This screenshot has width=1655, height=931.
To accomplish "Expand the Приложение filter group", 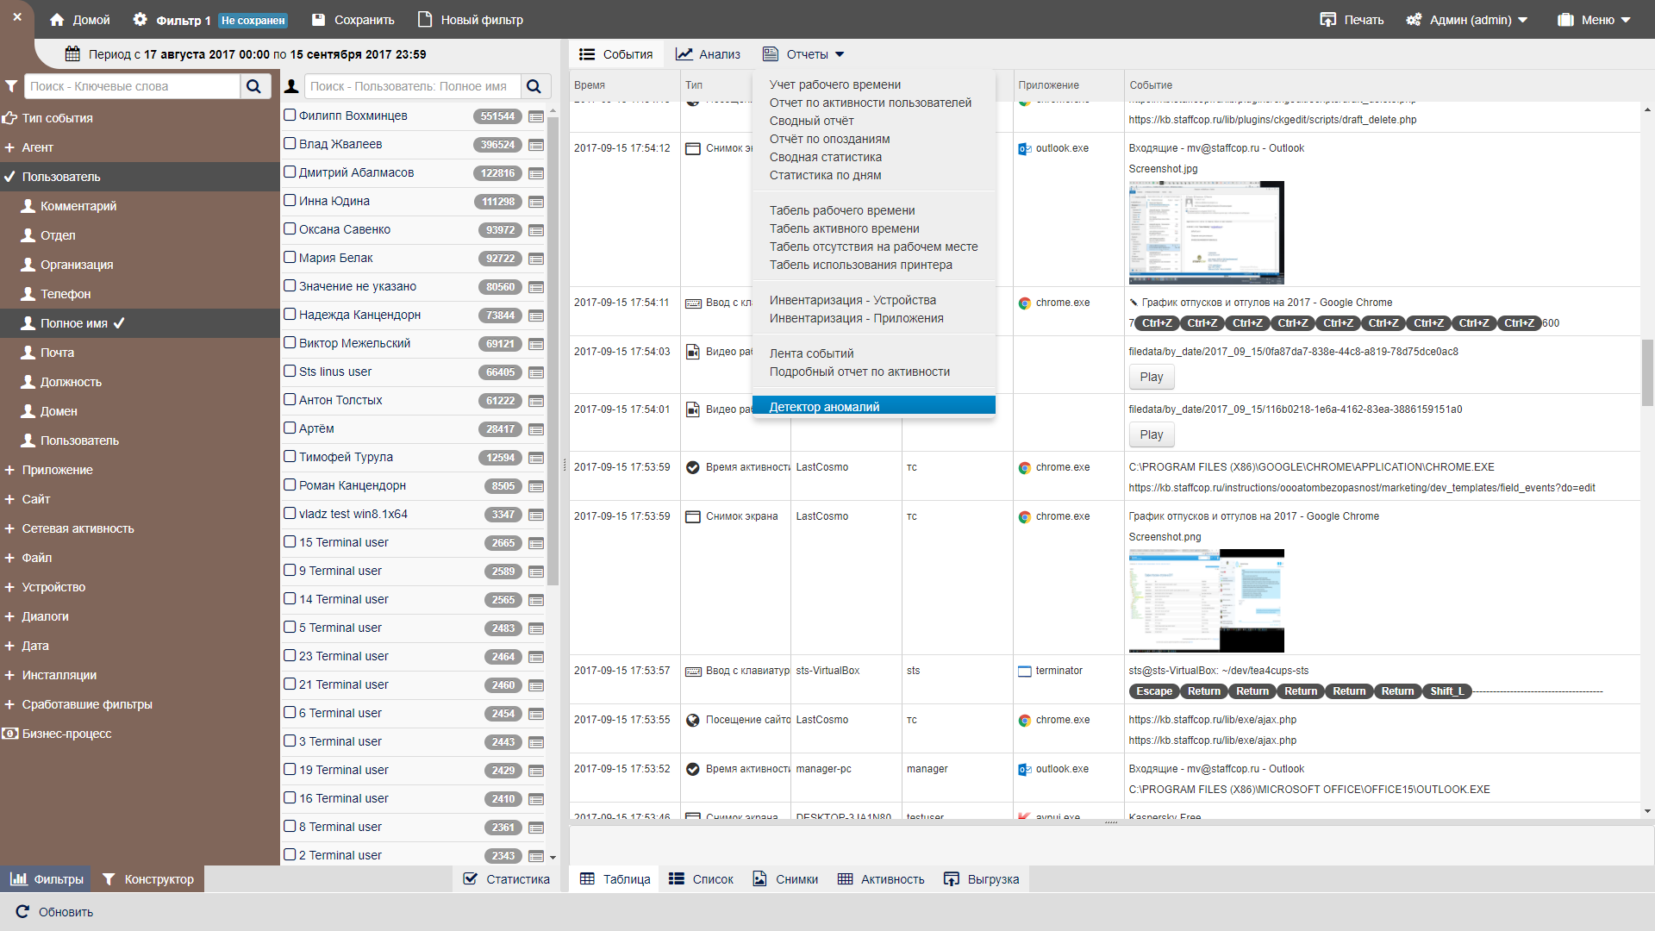I will 10,470.
